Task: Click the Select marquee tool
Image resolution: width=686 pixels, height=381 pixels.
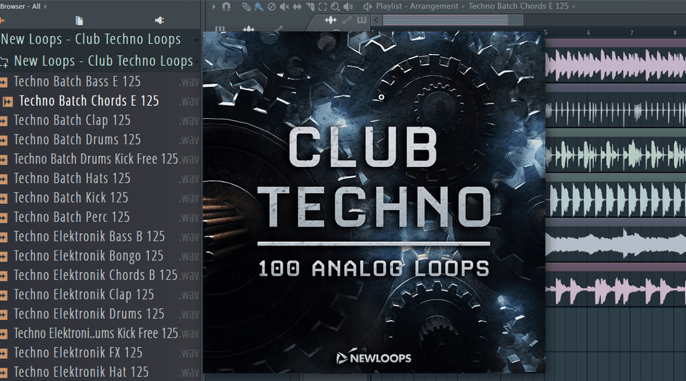Action: pyautogui.click(x=322, y=6)
